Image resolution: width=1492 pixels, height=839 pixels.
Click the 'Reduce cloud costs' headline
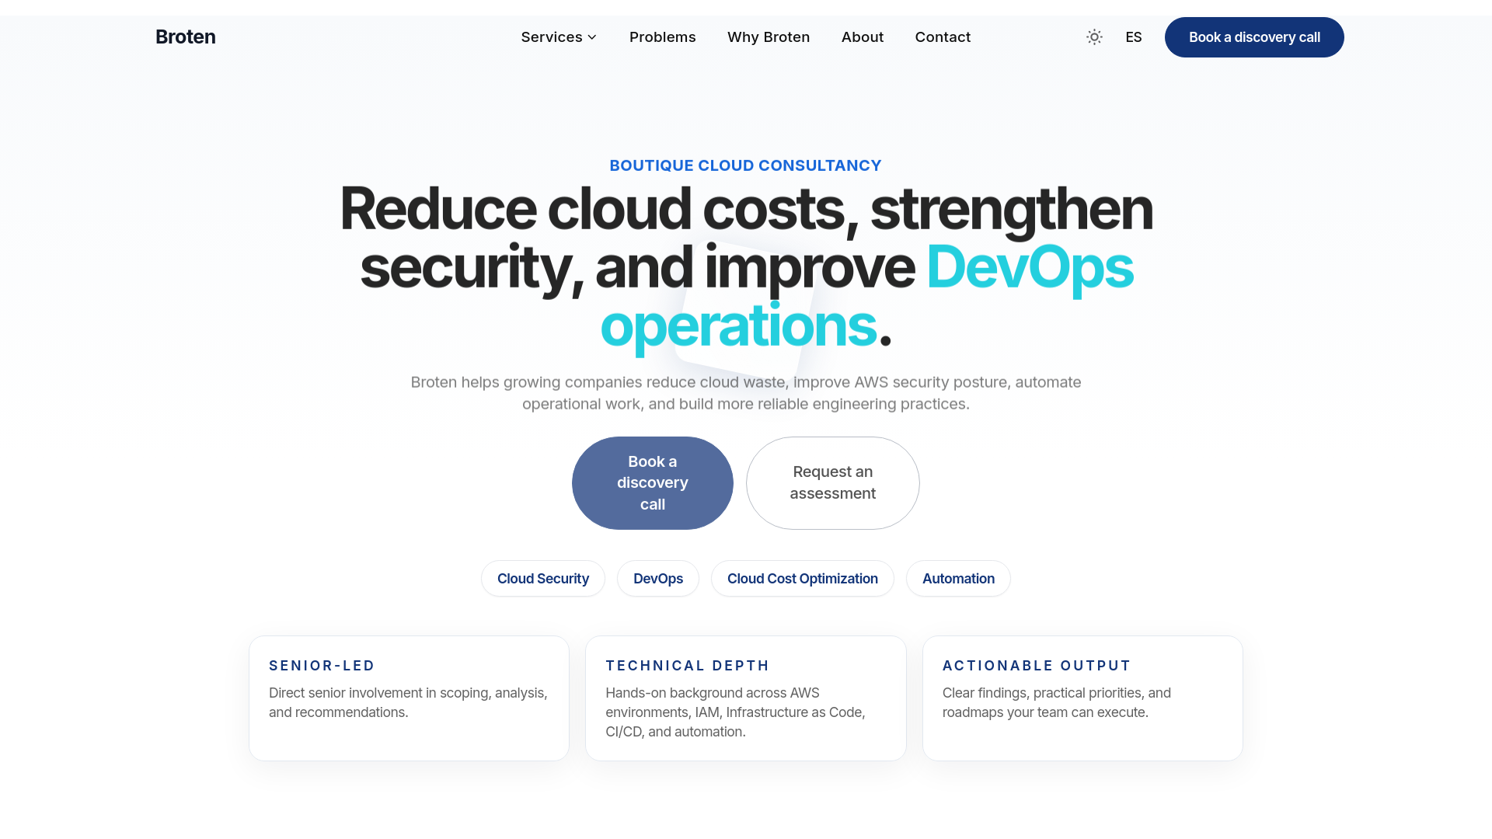tap(746, 267)
